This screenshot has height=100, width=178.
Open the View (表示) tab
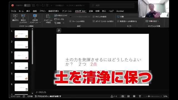coord(104,11)
